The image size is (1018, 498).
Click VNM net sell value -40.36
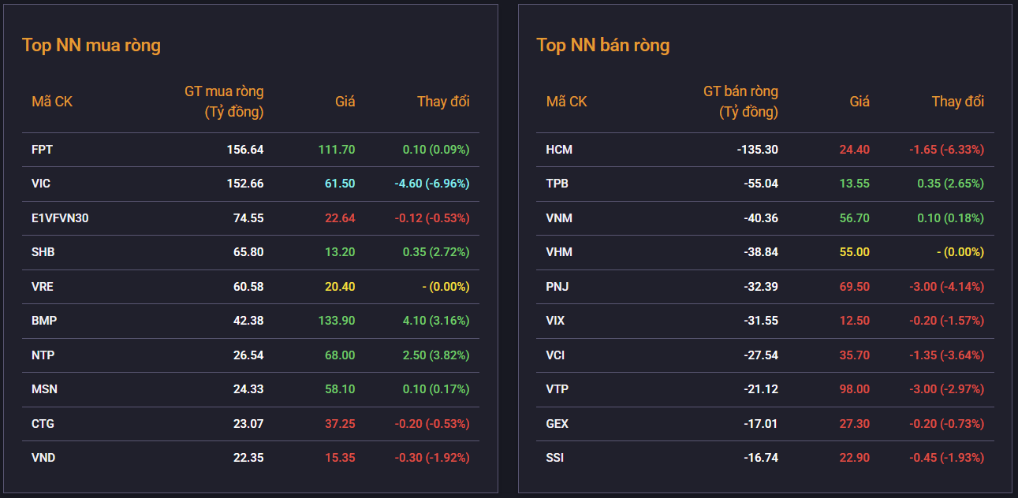[x=761, y=218]
